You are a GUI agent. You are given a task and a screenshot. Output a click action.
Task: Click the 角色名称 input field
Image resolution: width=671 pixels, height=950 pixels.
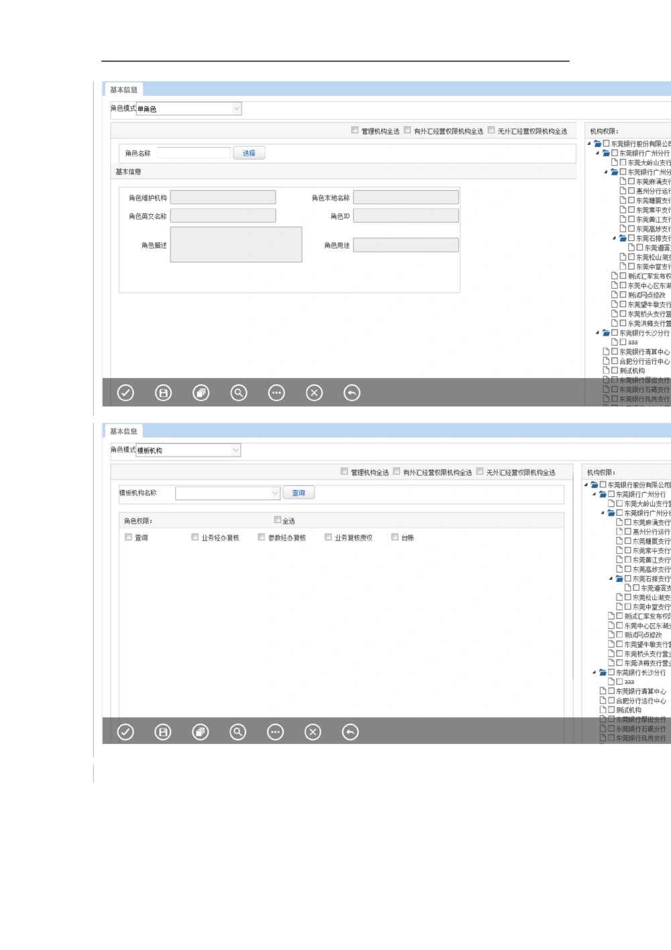click(x=194, y=153)
